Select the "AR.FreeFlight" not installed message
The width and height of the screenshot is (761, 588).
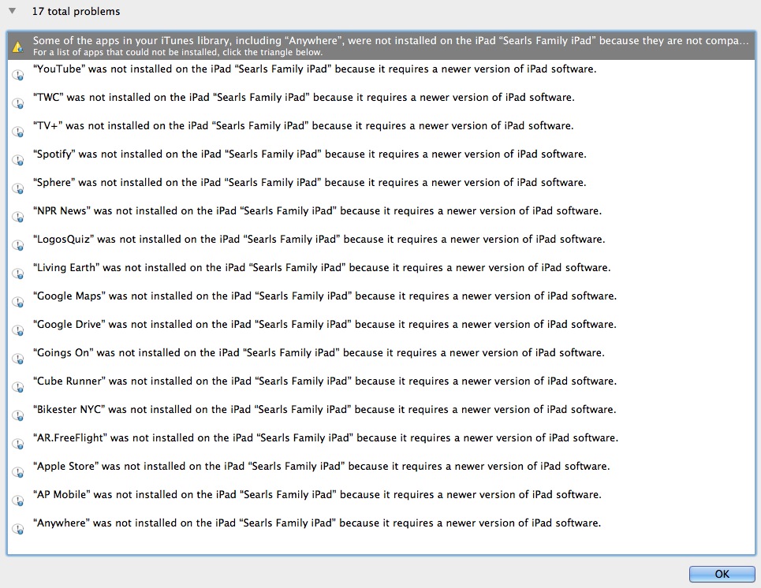(326, 438)
